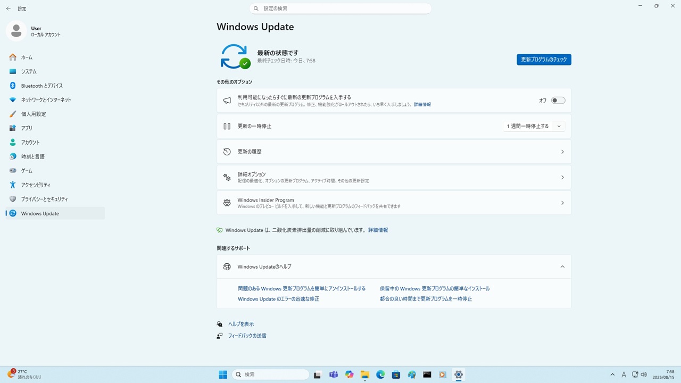Click the 関連するサポート heading

pyautogui.click(x=233, y=248)
